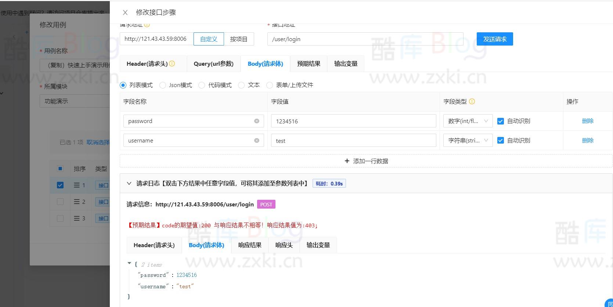This screenshot has width=613, height=307.
Task: Click step 2 接口 type tag
Action: coord(103,202)
